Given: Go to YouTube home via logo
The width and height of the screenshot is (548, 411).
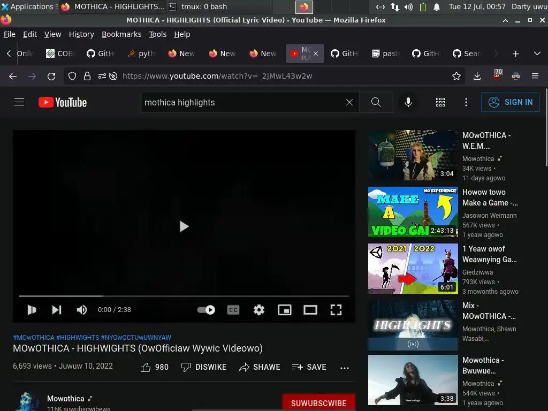Looking at the screenshot, I should point(63,102).
